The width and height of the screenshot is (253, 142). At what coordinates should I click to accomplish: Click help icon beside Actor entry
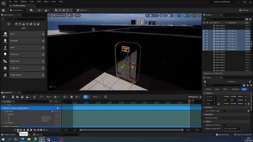click(43, 34)
